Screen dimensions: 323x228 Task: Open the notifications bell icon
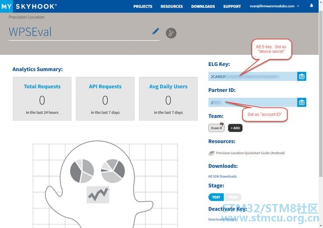(x=312, y=6)
